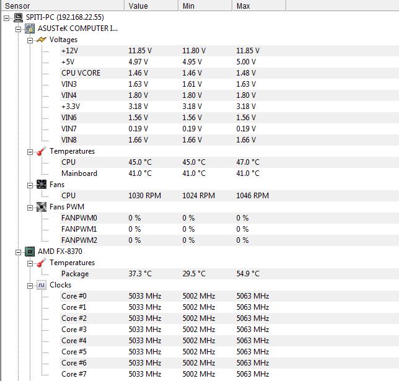399x381 pixels.
Task: Select the FANPWM2 row
Action: click(229, 240)
